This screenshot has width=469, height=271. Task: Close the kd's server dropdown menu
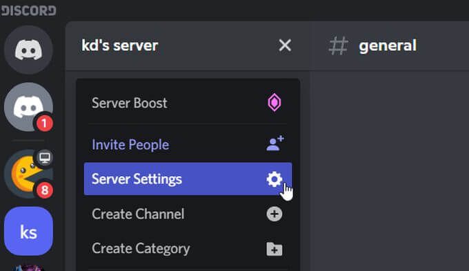(285, 46)
